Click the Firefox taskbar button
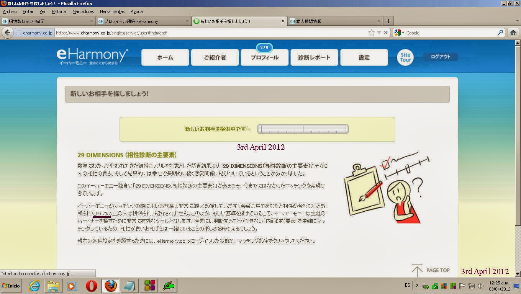This screenshot has width=521, height=294. click(110, 286)
